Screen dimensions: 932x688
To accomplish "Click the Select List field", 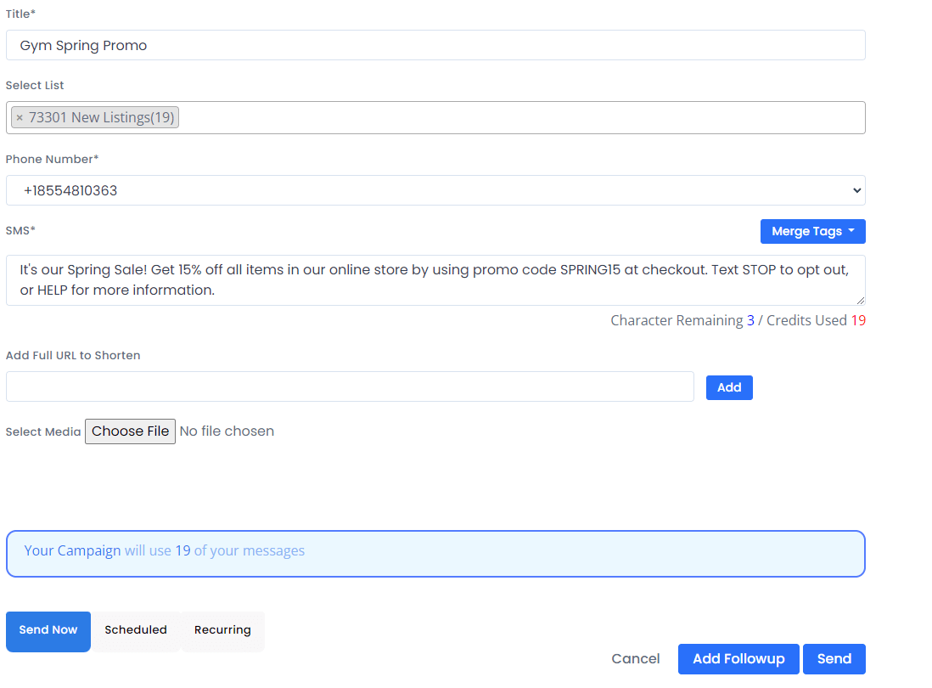I will (x=435, y=118).
